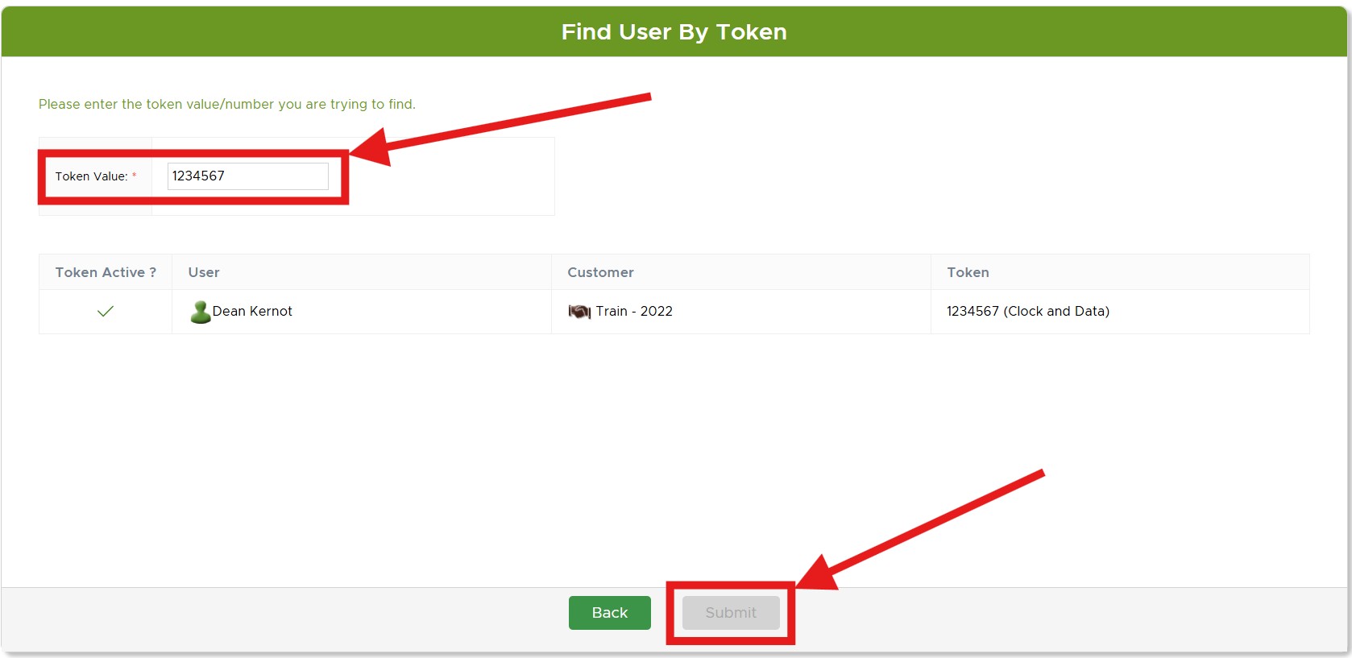Screen dimensions: 1352x658
Task: Click the greyed-out Submit button
Action: point(731,613)
